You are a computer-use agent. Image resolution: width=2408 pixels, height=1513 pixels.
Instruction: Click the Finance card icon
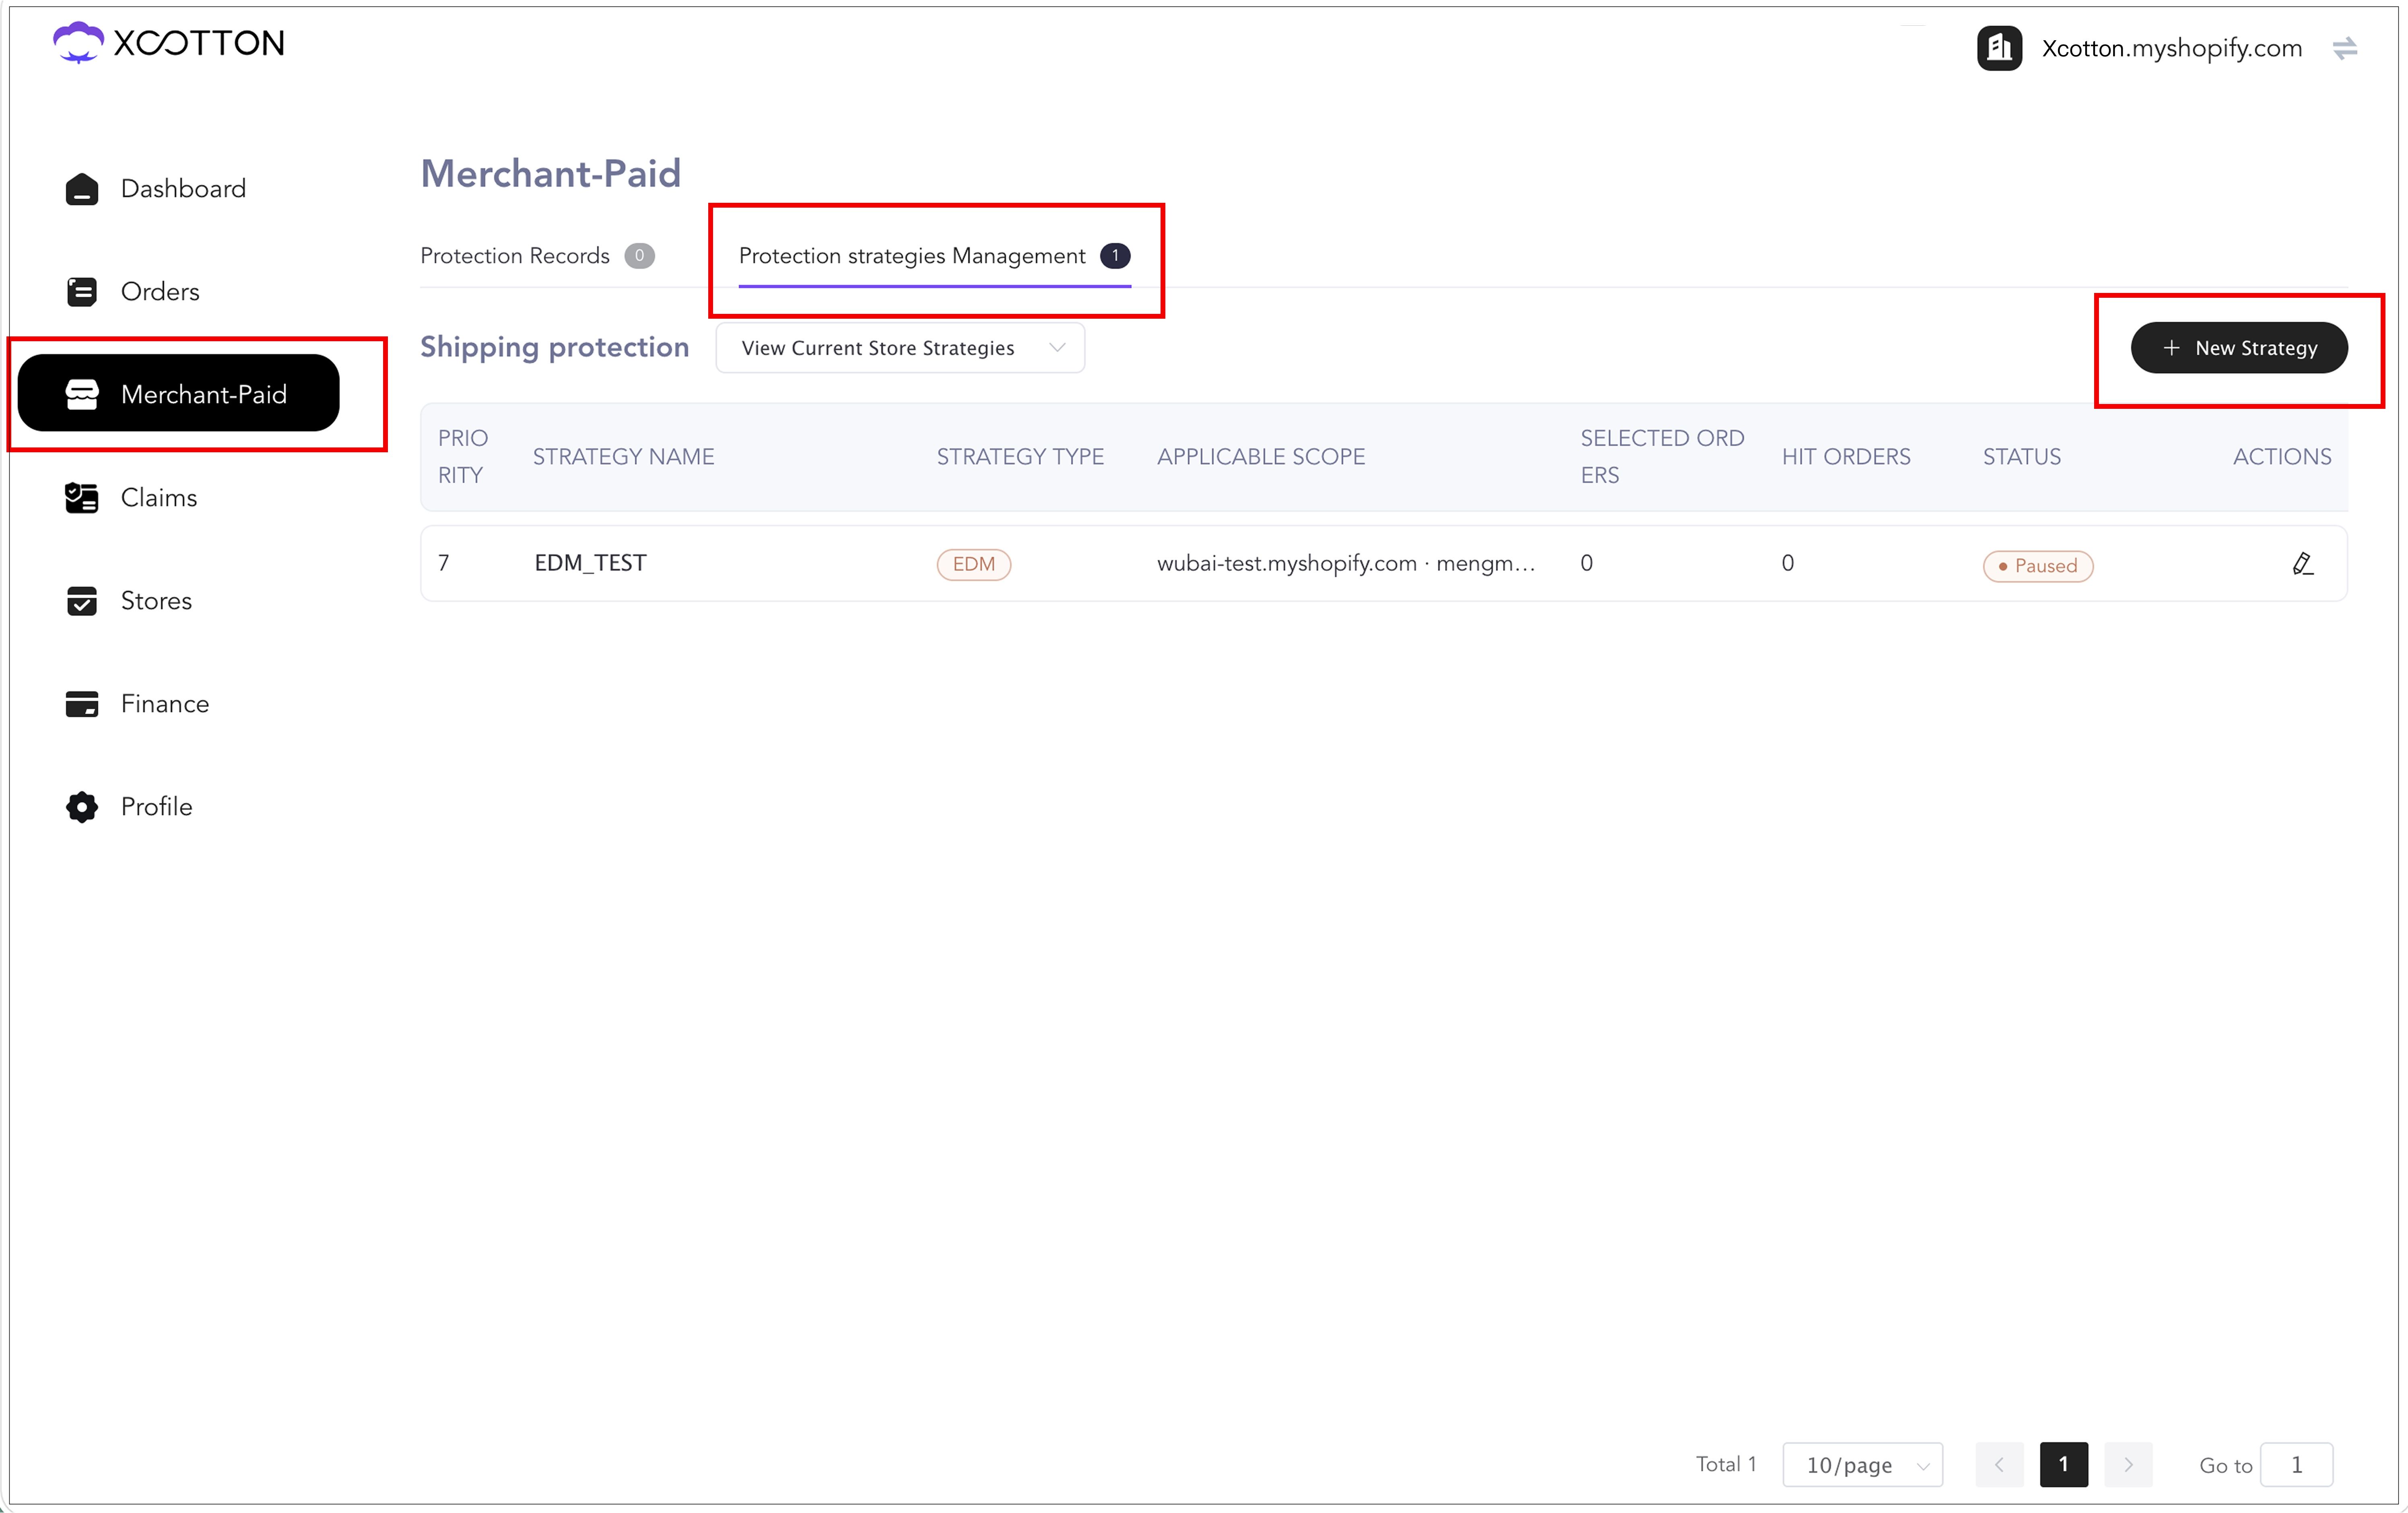click(x=82, y=704)
